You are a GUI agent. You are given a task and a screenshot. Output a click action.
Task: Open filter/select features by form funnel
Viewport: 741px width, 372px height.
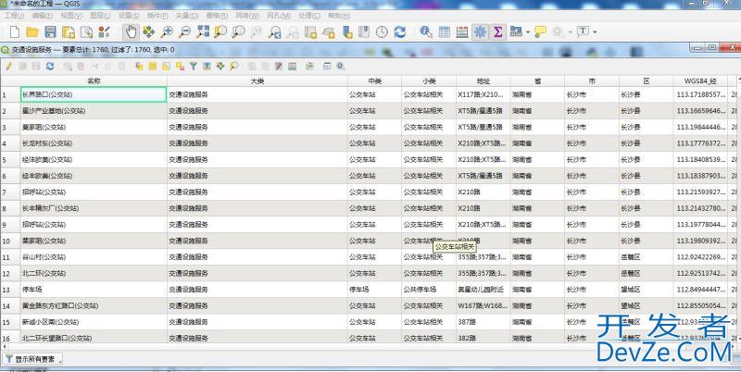(194, 66)
